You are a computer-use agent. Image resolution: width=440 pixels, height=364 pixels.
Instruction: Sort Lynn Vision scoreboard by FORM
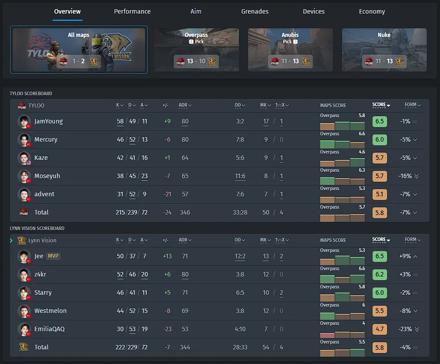413,240
